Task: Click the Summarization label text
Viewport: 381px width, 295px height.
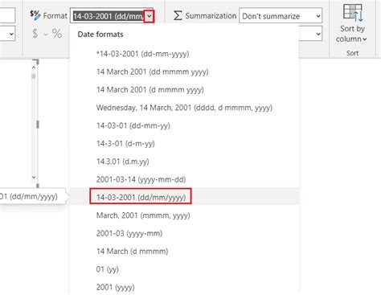Action: (x=211, y=16)
